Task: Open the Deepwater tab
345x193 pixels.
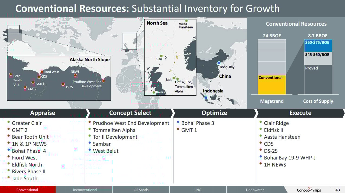Action: pyautogui.click(x=255, y=190)
